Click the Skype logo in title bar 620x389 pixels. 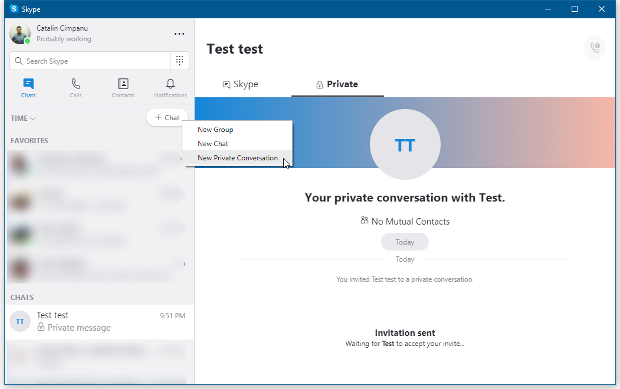click(14, 9)
